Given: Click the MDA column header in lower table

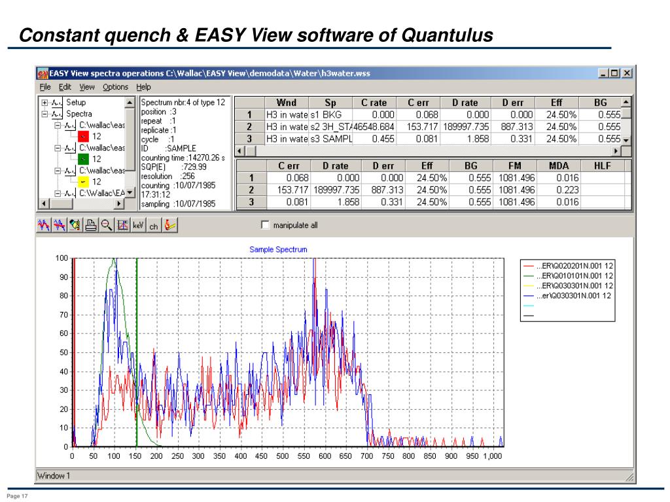Looking at the screenshot, I should pyautogui.click(x=559, y=165).
